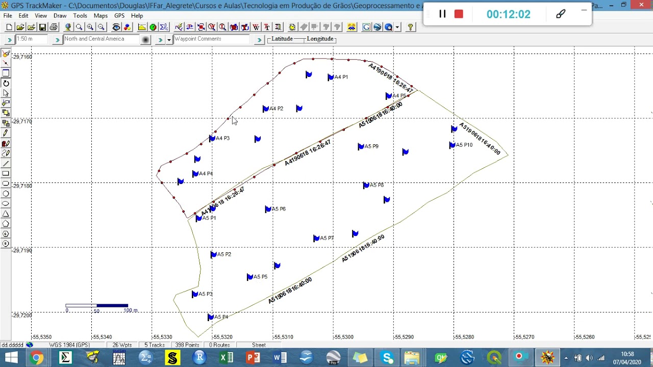Stop the recording with red square button
Screen dimensions: 653x367
(x=459, y=14)
